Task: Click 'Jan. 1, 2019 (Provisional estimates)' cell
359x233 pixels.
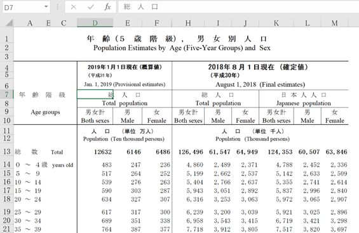Action: coord(125,85)
